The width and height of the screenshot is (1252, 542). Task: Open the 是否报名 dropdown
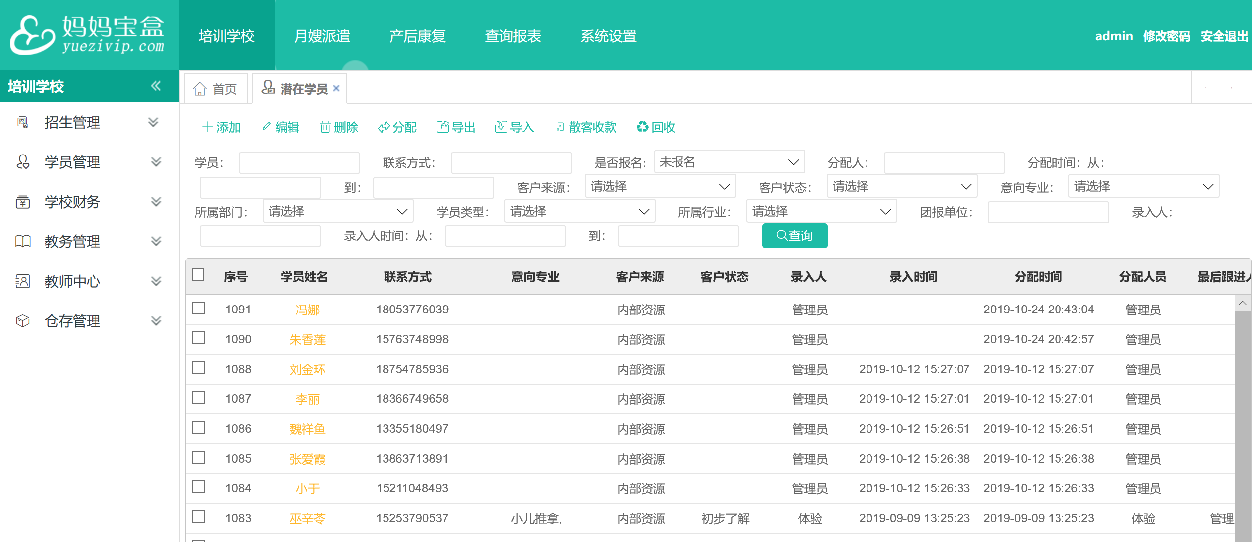729,162
